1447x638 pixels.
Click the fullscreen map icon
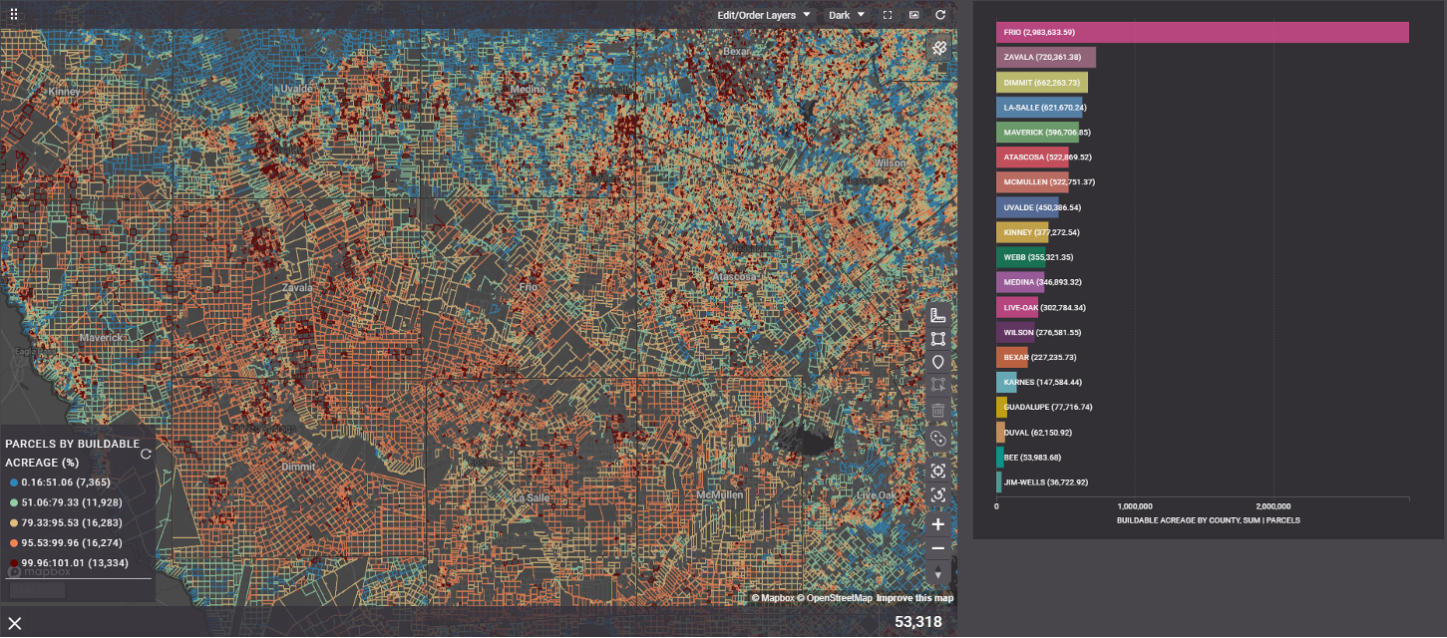tap(888, 15)
